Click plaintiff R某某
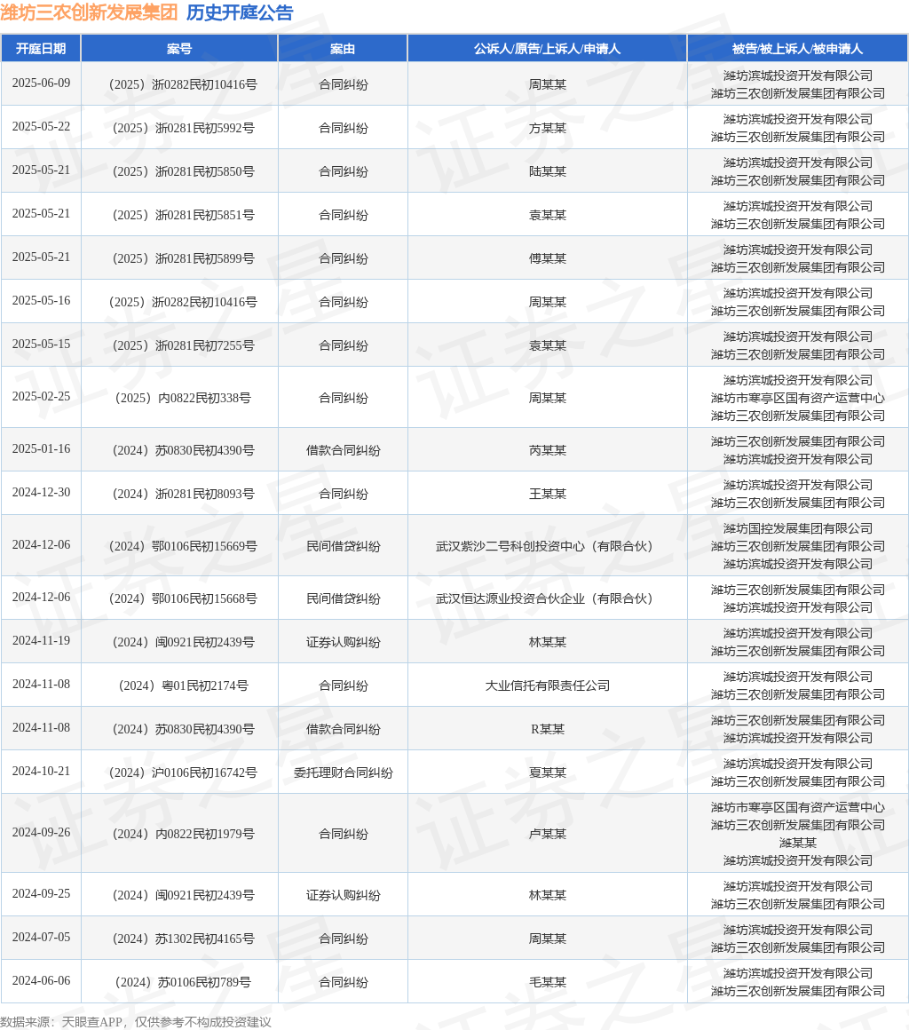This screenshot has width=909, height=1030. tap(547, 729)
